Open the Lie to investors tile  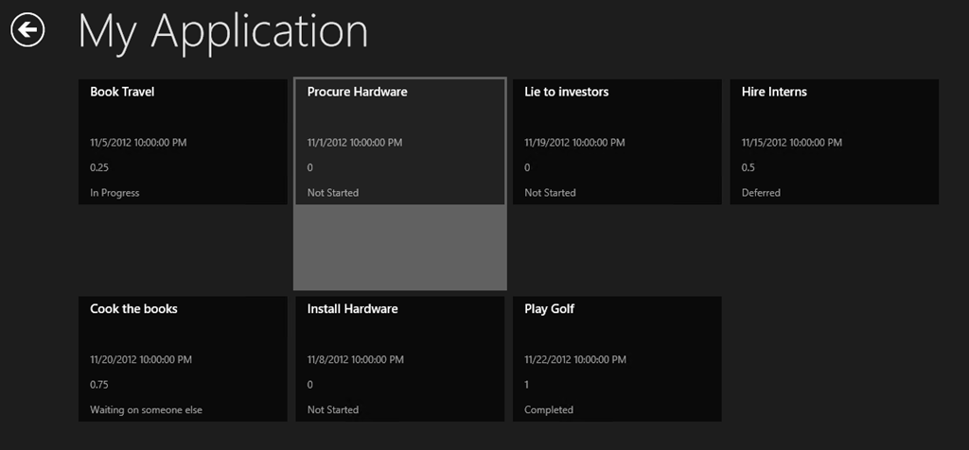tap(617, 142)
